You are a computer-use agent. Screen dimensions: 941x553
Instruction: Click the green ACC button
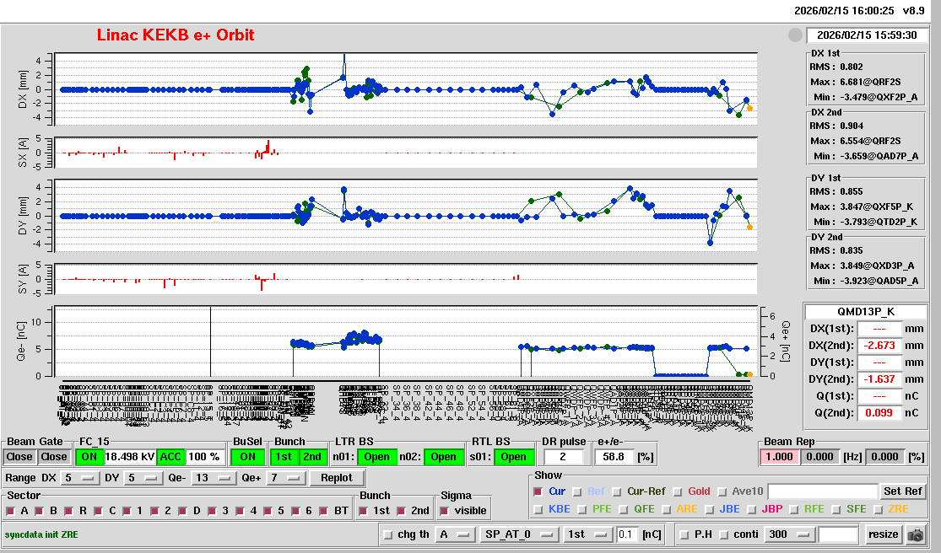pos(170,457)
